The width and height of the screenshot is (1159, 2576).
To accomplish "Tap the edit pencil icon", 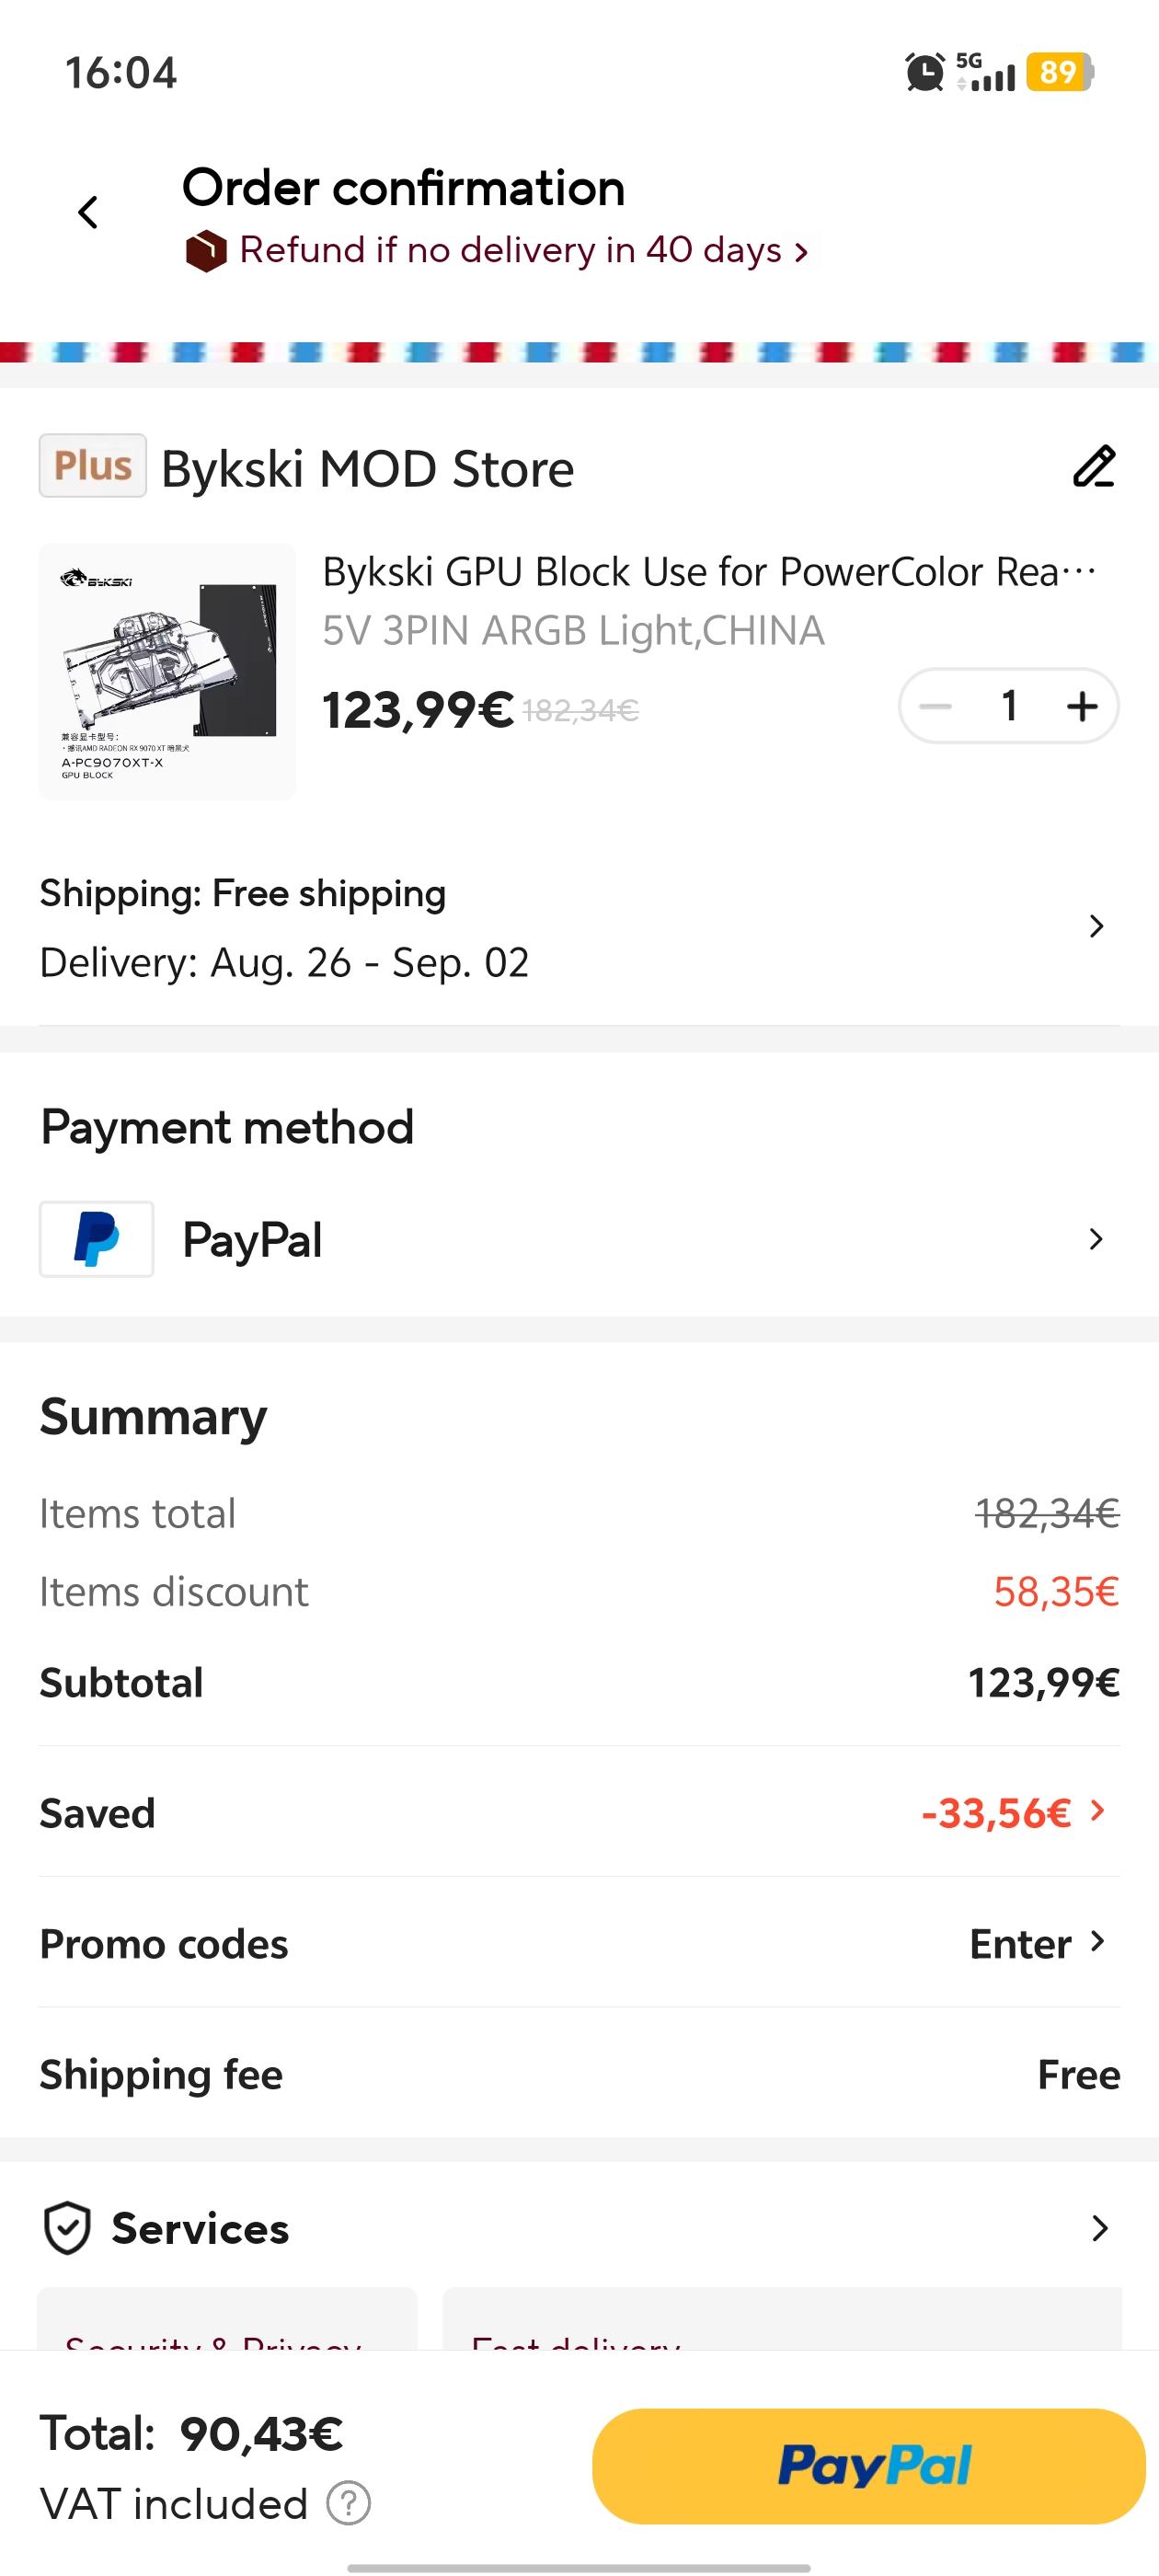I will click(1093, 467).
